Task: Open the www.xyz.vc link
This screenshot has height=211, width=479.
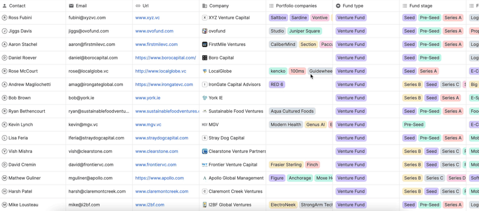Action: (147, 18)
